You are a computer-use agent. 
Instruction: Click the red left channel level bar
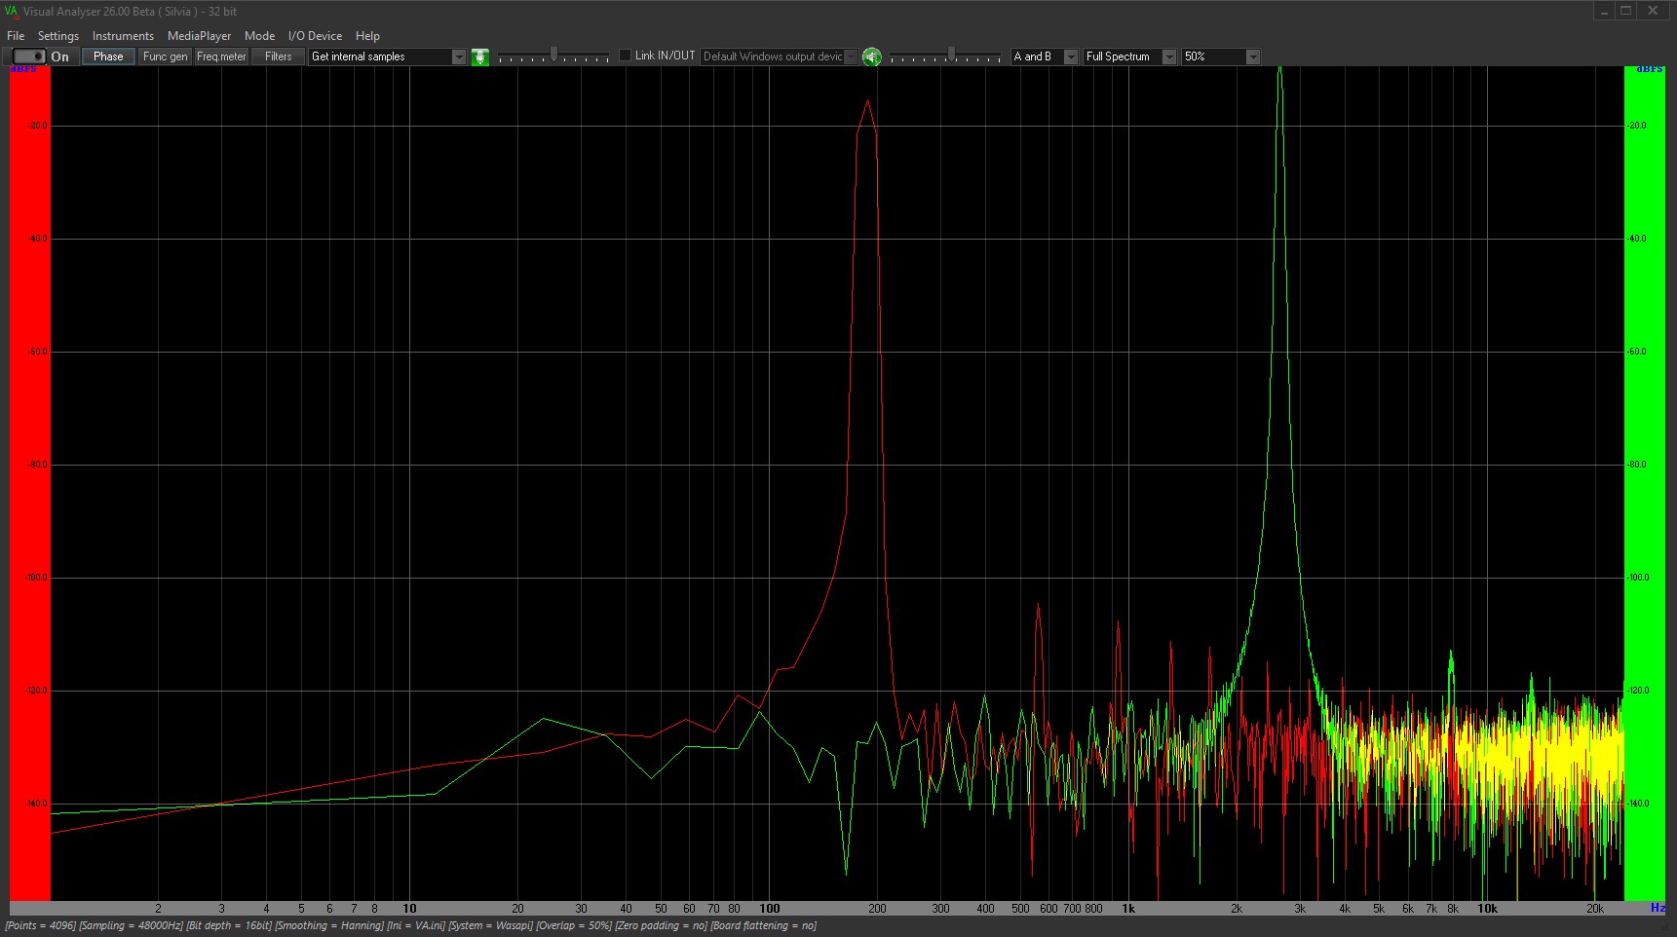pos(30,483)
